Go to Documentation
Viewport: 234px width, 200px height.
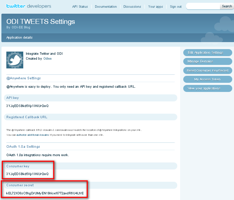click(106, 7)
